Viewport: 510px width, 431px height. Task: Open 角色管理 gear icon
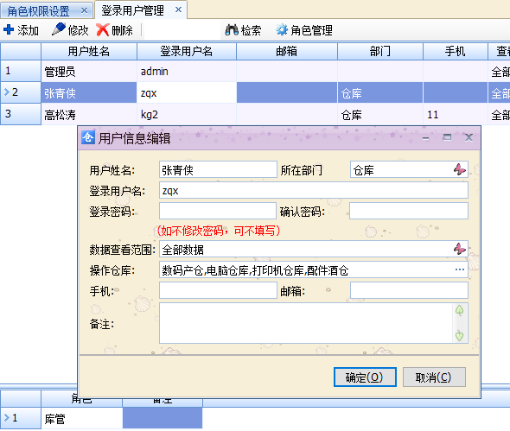(x=282, y=30)
